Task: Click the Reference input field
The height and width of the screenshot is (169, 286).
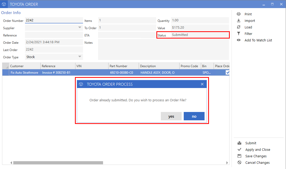Action: (x=54, y=35)
